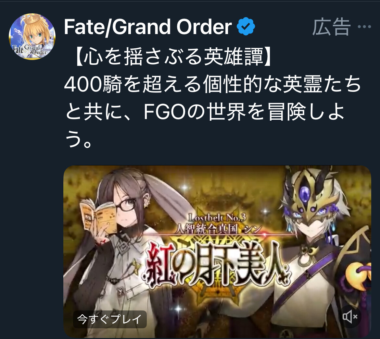Viewport: 380px width, 339px height.
Task: Unmute the video with the speaker icon
Action: [350, 317]
